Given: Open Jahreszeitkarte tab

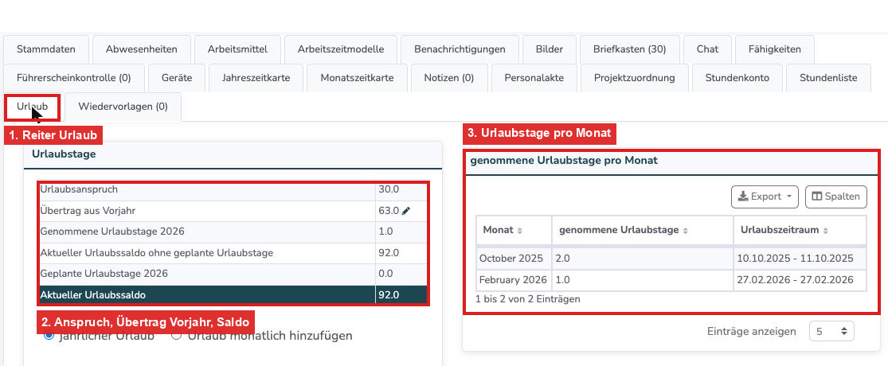Looking at the screenshot, I should (x=256, y=78).
